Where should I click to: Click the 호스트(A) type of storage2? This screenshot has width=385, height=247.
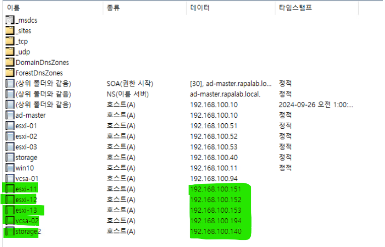click(x=121, y=231)
